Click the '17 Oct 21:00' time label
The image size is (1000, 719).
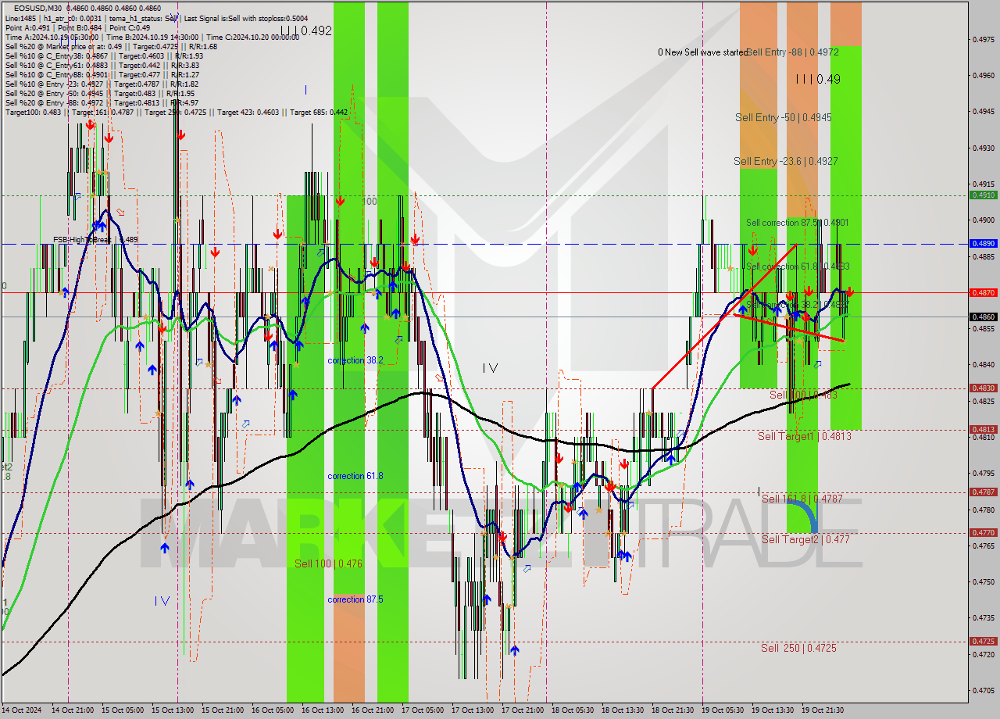pos(523,710)
